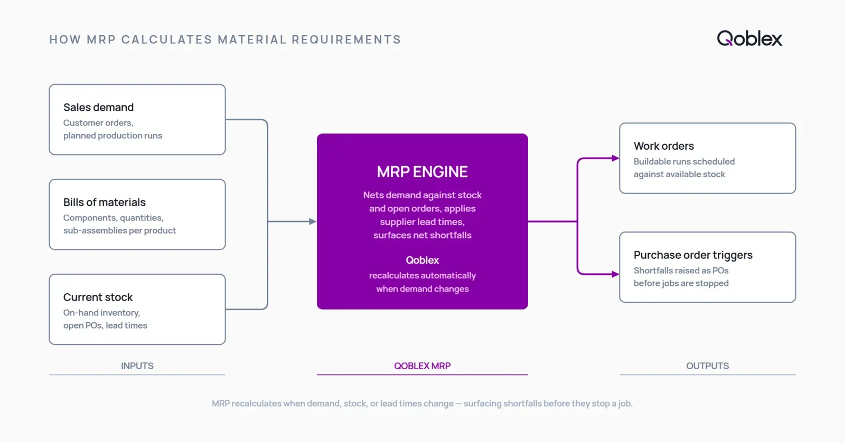Click 'planned production runs' text

[112, 136]
